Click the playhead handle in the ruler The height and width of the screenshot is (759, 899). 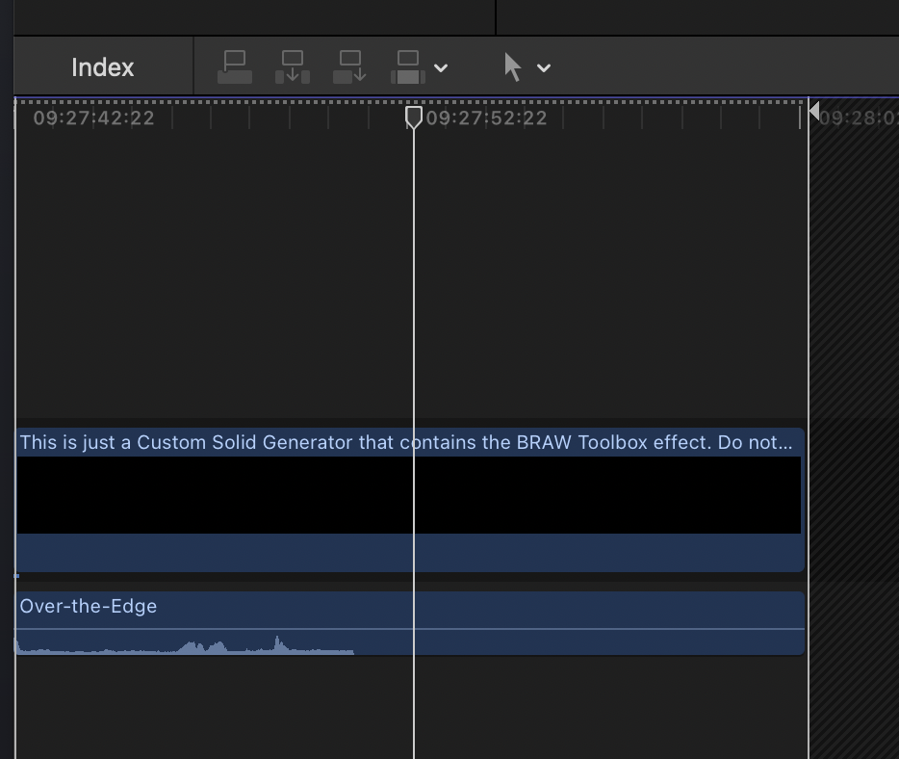tap(414, 117)
